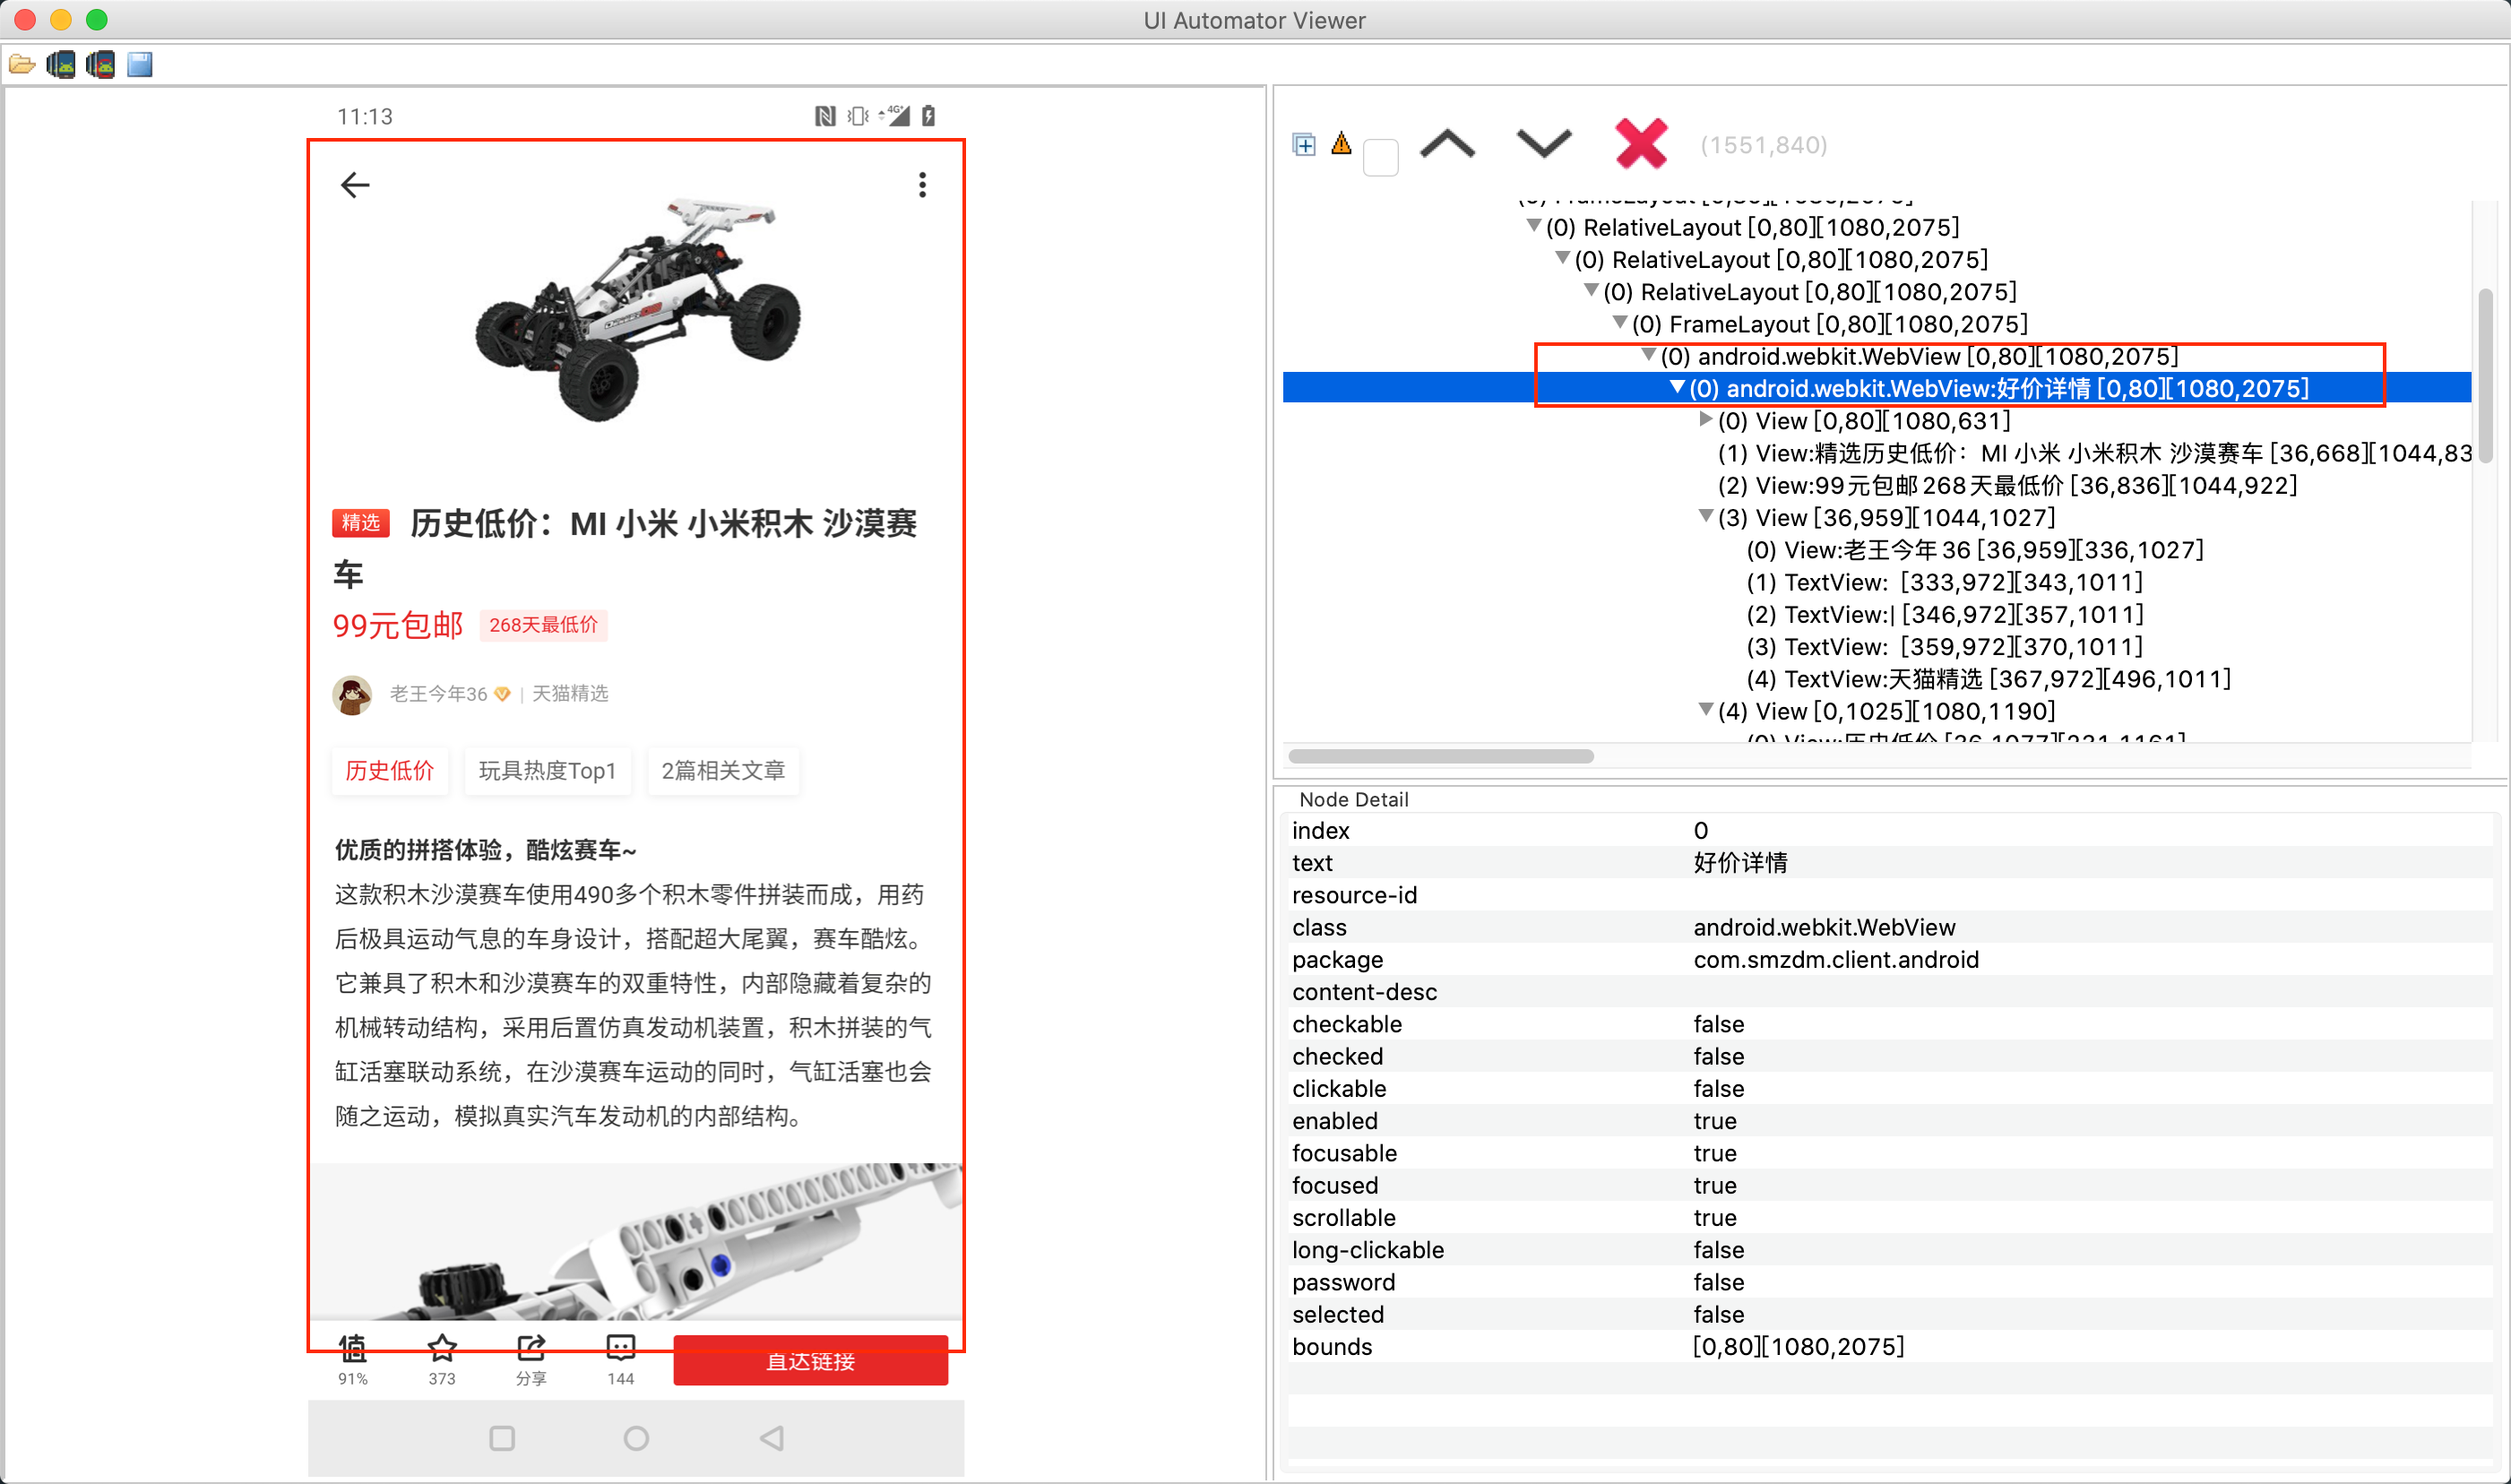This screenshot has width=2511, height=1484.
Task: Click the author avatar next to 老王今年36
Action: 352,694
